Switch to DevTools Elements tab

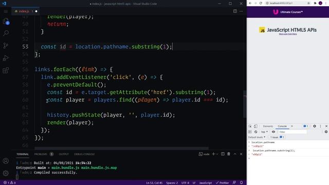(268, 126)
